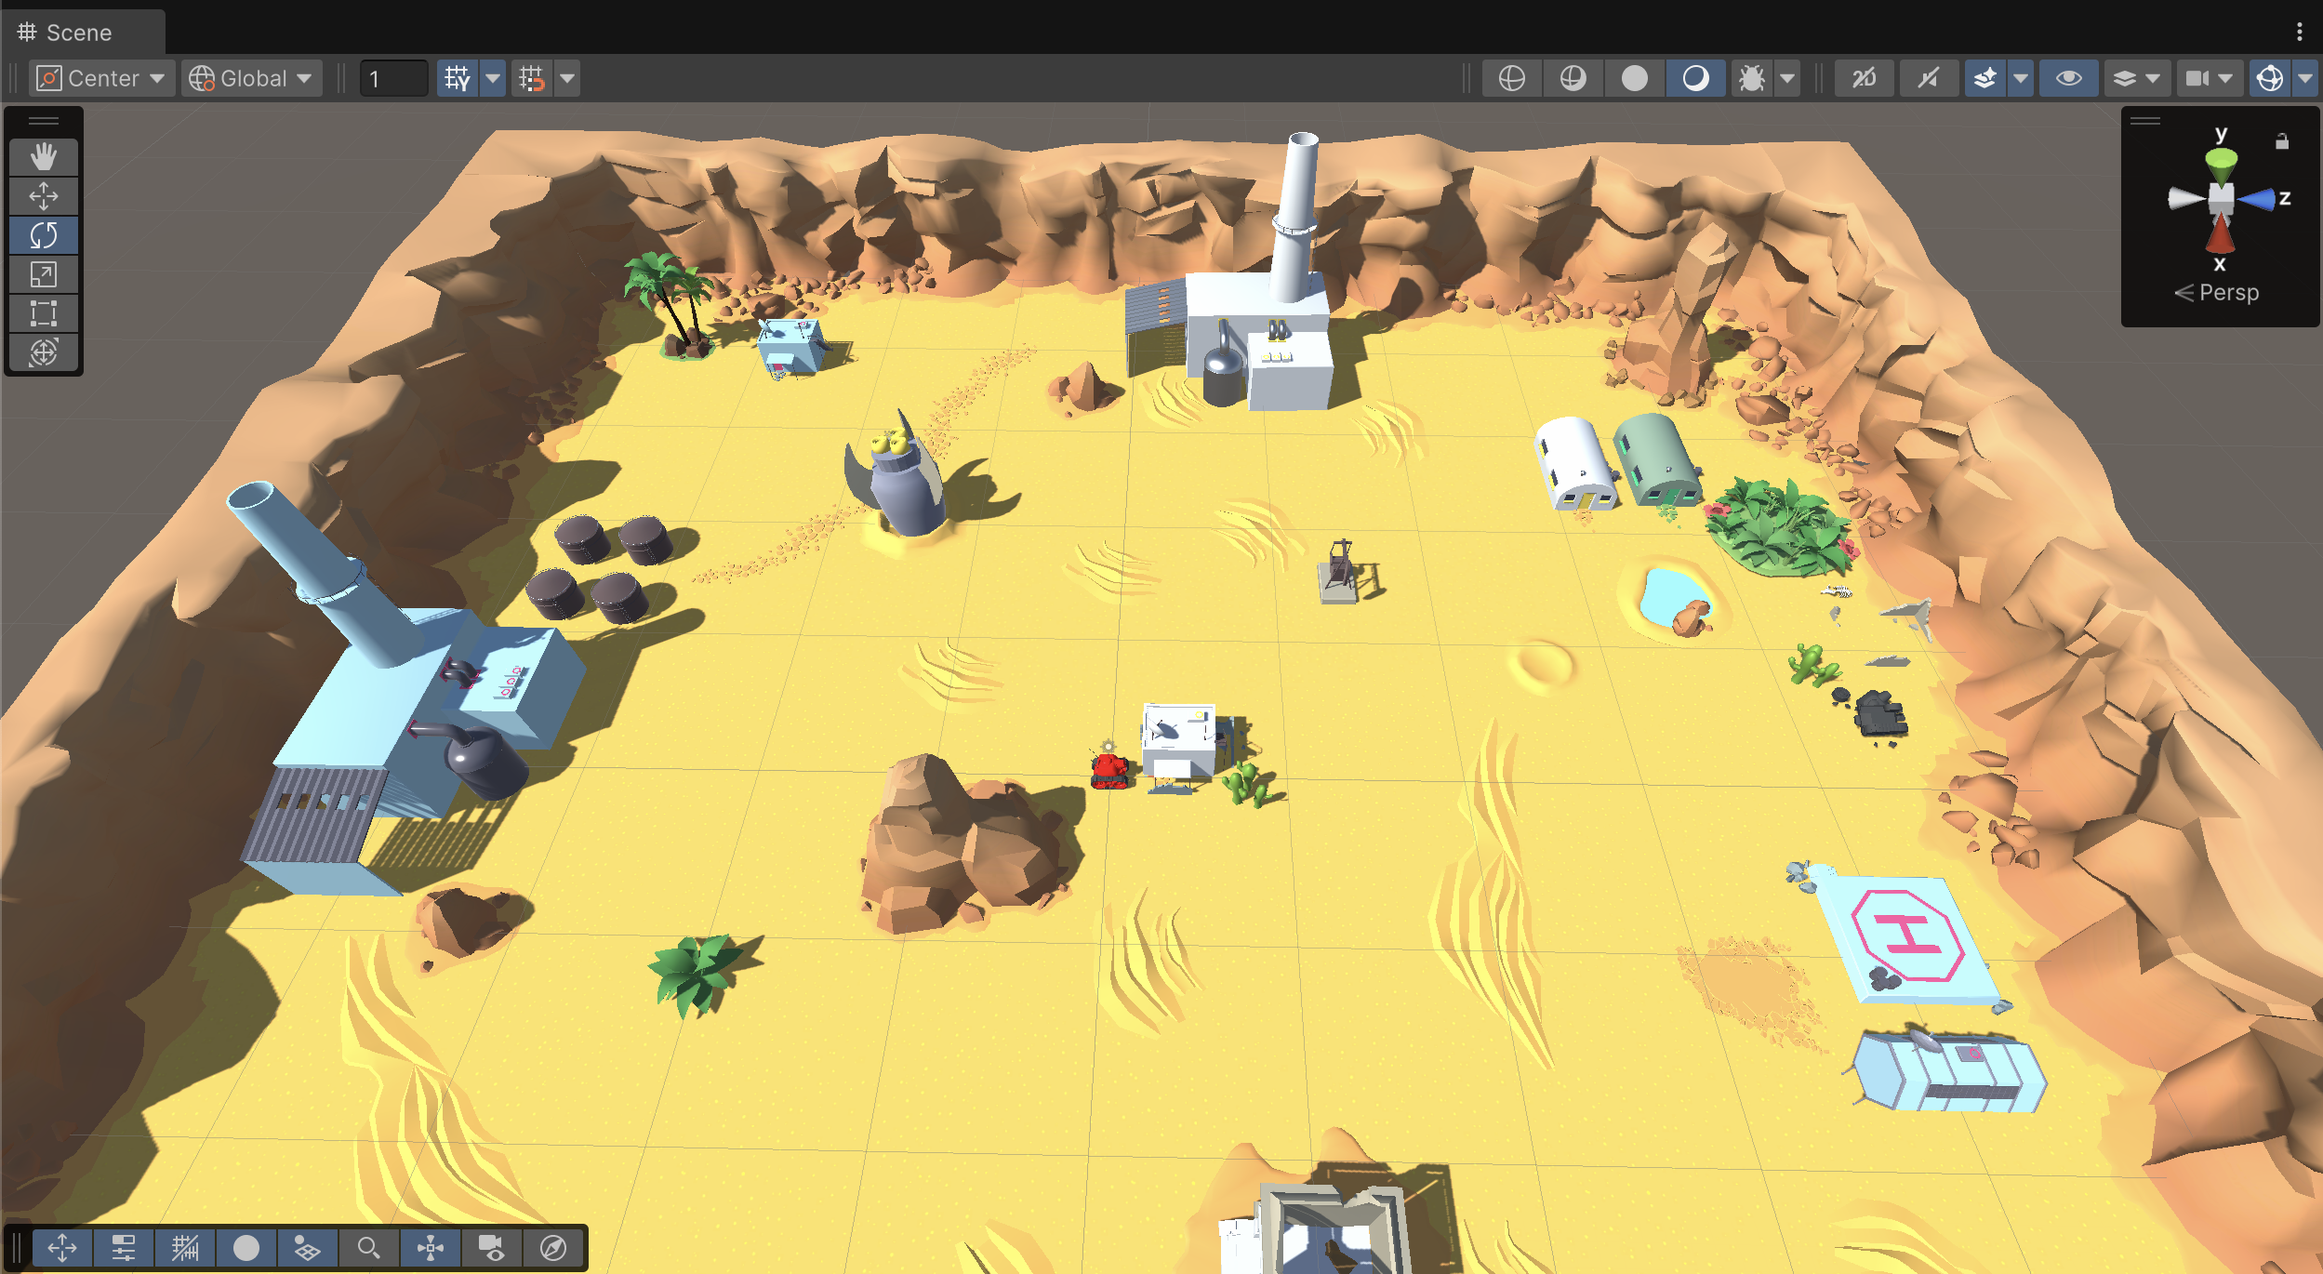
Task: Click the Rotate tool icon
Action: [x=43, y=235]
